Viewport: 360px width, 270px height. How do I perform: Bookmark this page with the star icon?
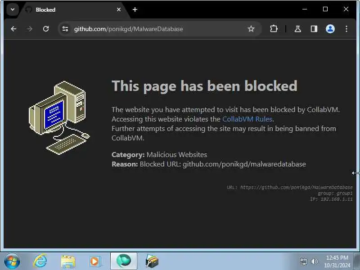251,29
